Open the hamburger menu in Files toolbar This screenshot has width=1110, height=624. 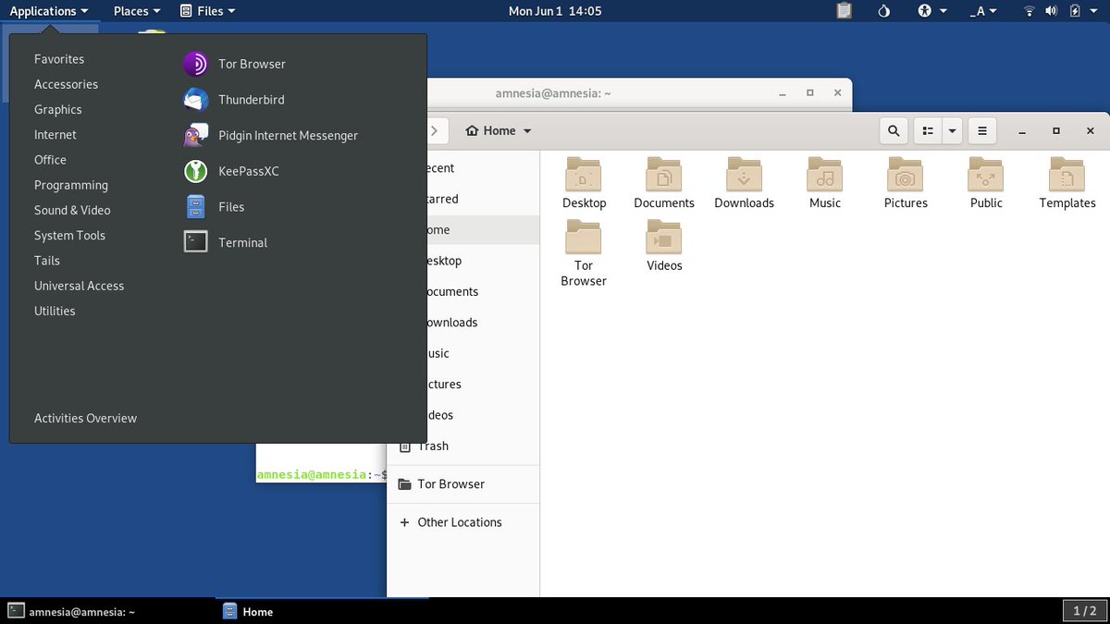point(981,130)
